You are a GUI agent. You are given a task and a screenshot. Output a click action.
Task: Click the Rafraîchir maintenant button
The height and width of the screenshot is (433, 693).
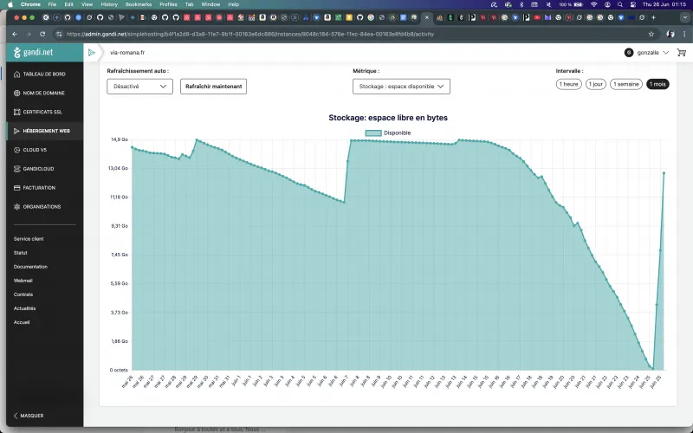[214, 86]
